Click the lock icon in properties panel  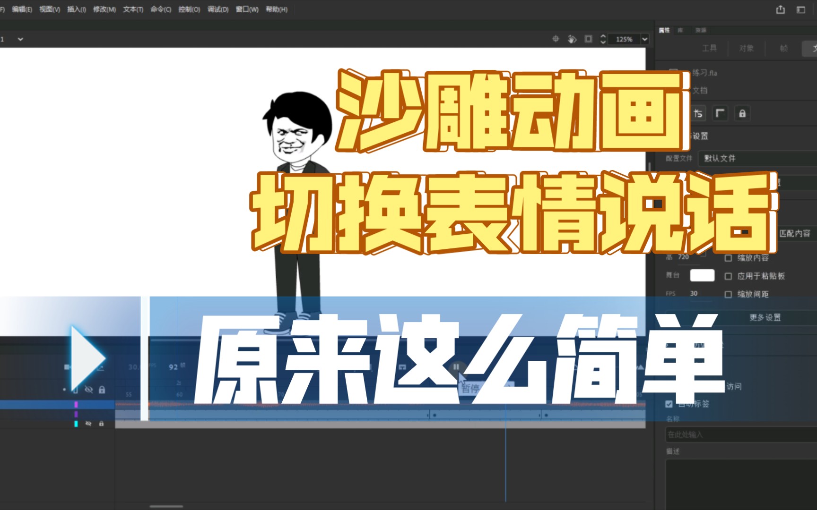coord(742,113)
